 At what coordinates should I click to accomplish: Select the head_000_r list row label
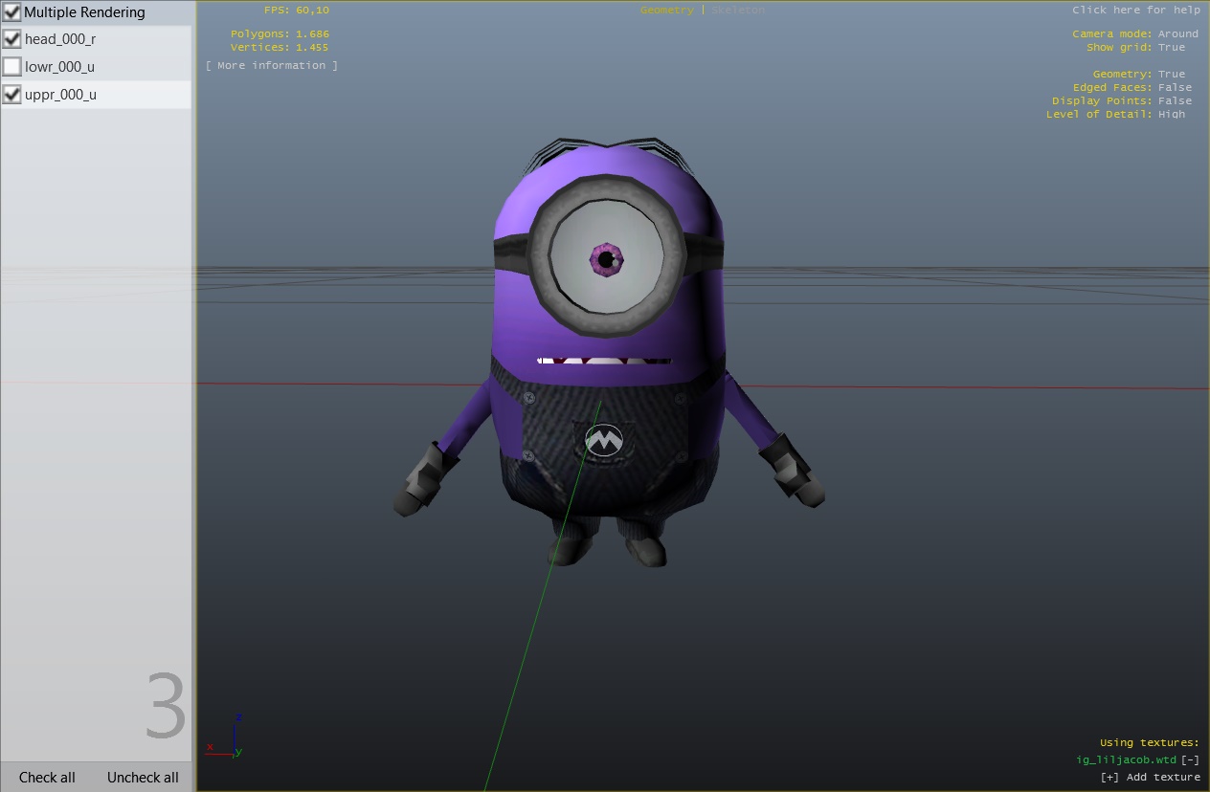60,39
